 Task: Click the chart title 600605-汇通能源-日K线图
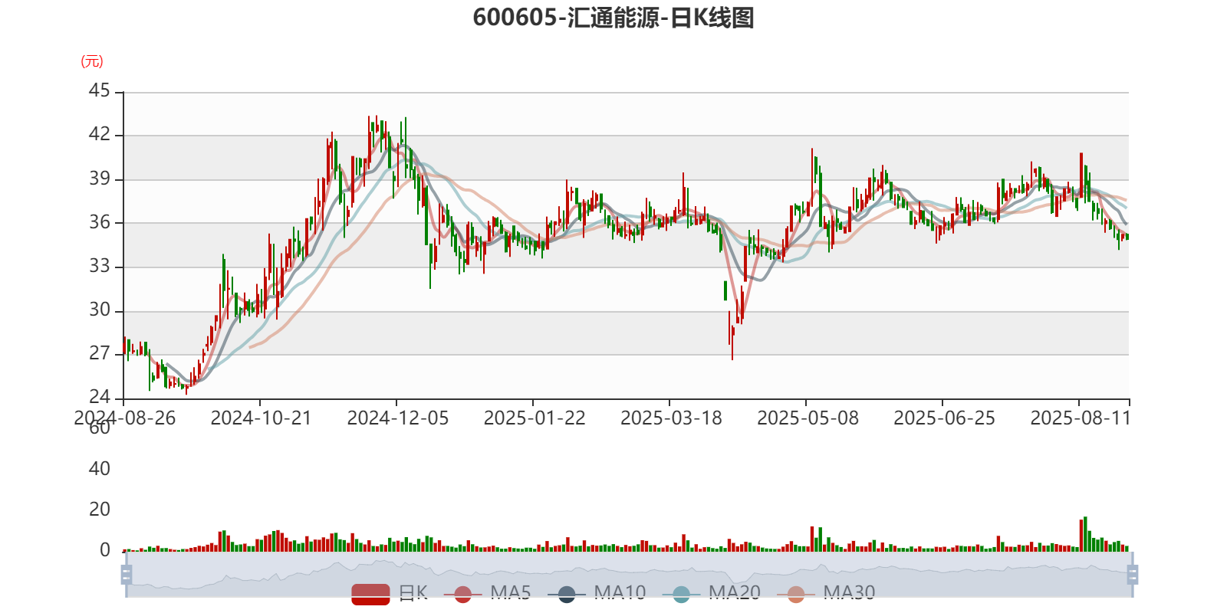tap(613, 17)
